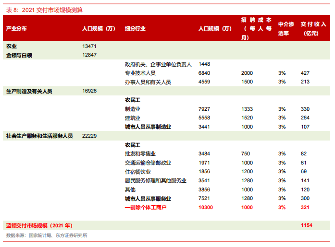
Task: Click delivery revenue 61
Action: 304,163
